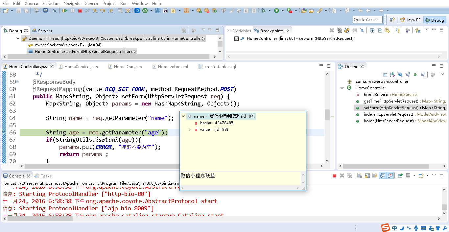This screenshot has width=449, height=232.
Task: Open the Run button dropdown arrow
Action: [x=282, y=11]
